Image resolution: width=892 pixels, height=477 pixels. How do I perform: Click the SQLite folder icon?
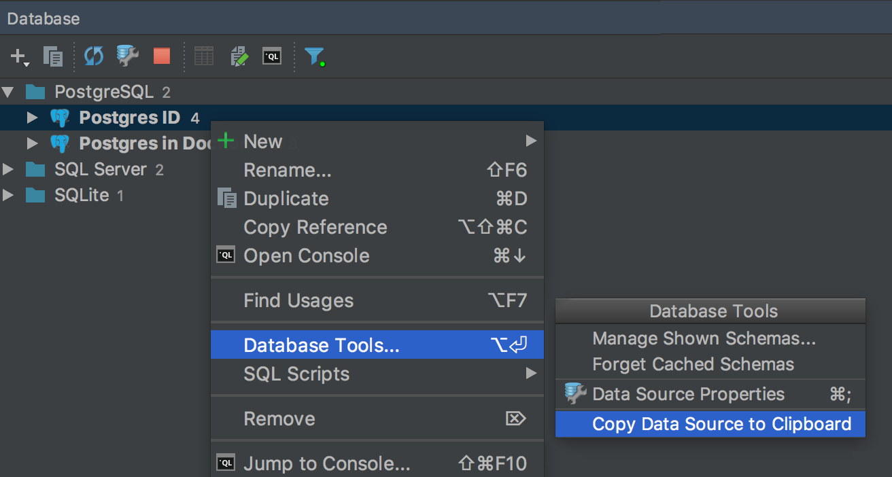click(x=35, y=195)
